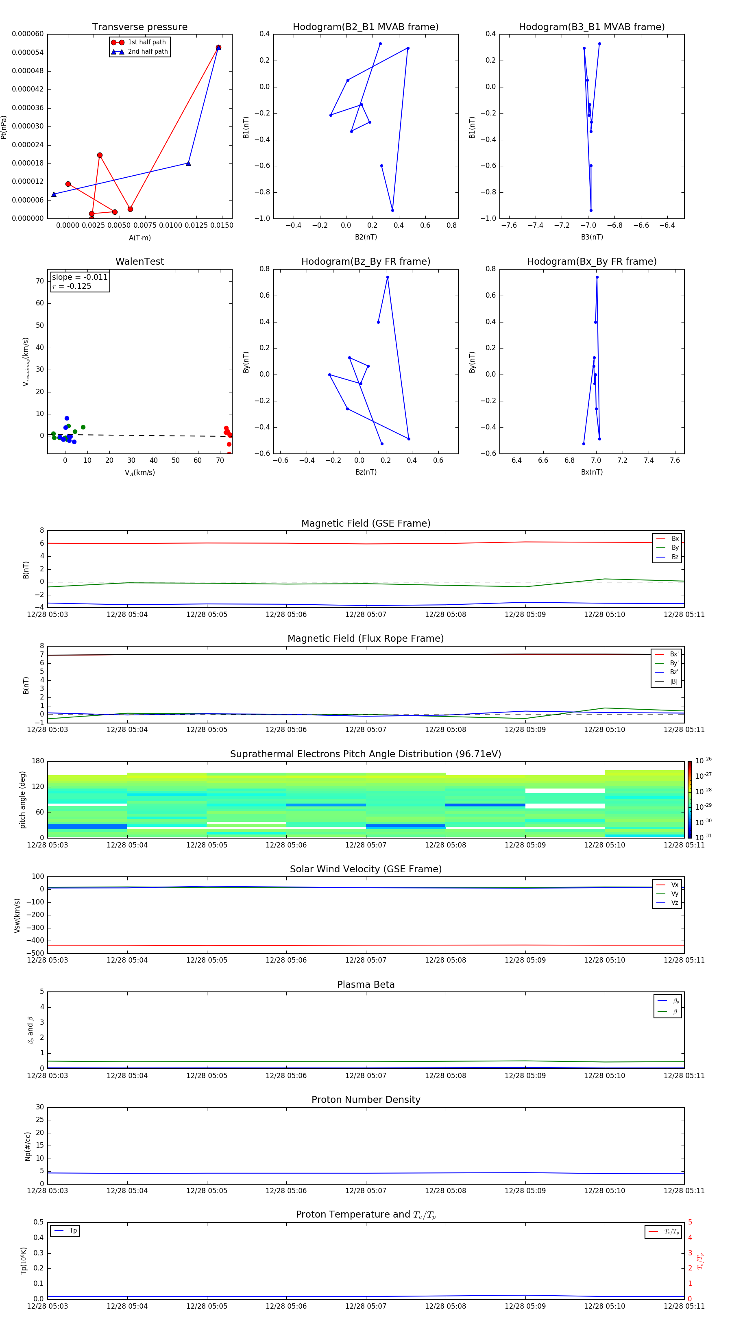The image size is (732, 1342).
Task: Click the 'Bz(nT)' x-axis label
Action: coord(366,472)
